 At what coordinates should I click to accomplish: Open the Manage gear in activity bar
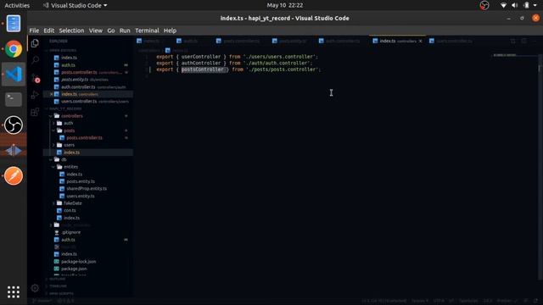(x=35, y=288)
